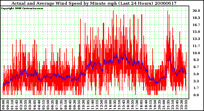Viewport: 204px width, 111px height.
Task: Click the 10:30 time label
Action: pyautogui.click(x=83, y=105)
